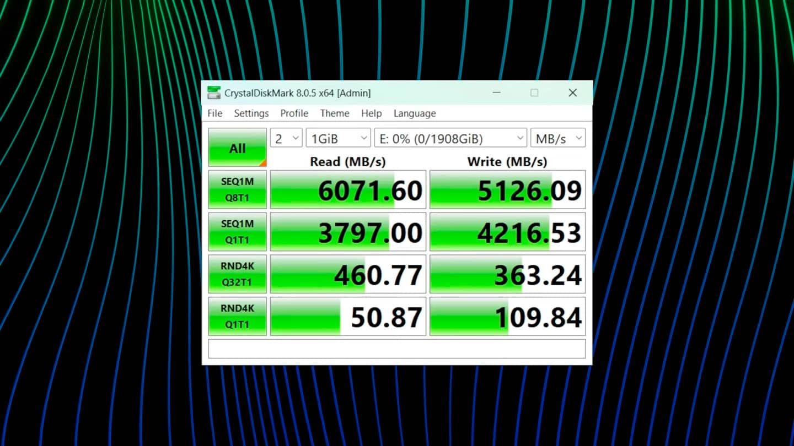Viewport: 794px width, 446px height.
Task: Run the RND4K Q32T1 benchmark
Action: click(x=237, y=274)
